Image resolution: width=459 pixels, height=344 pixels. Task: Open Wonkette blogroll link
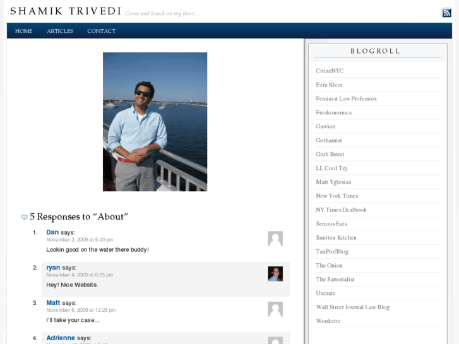pyautogui.click(x=328, y=321)
